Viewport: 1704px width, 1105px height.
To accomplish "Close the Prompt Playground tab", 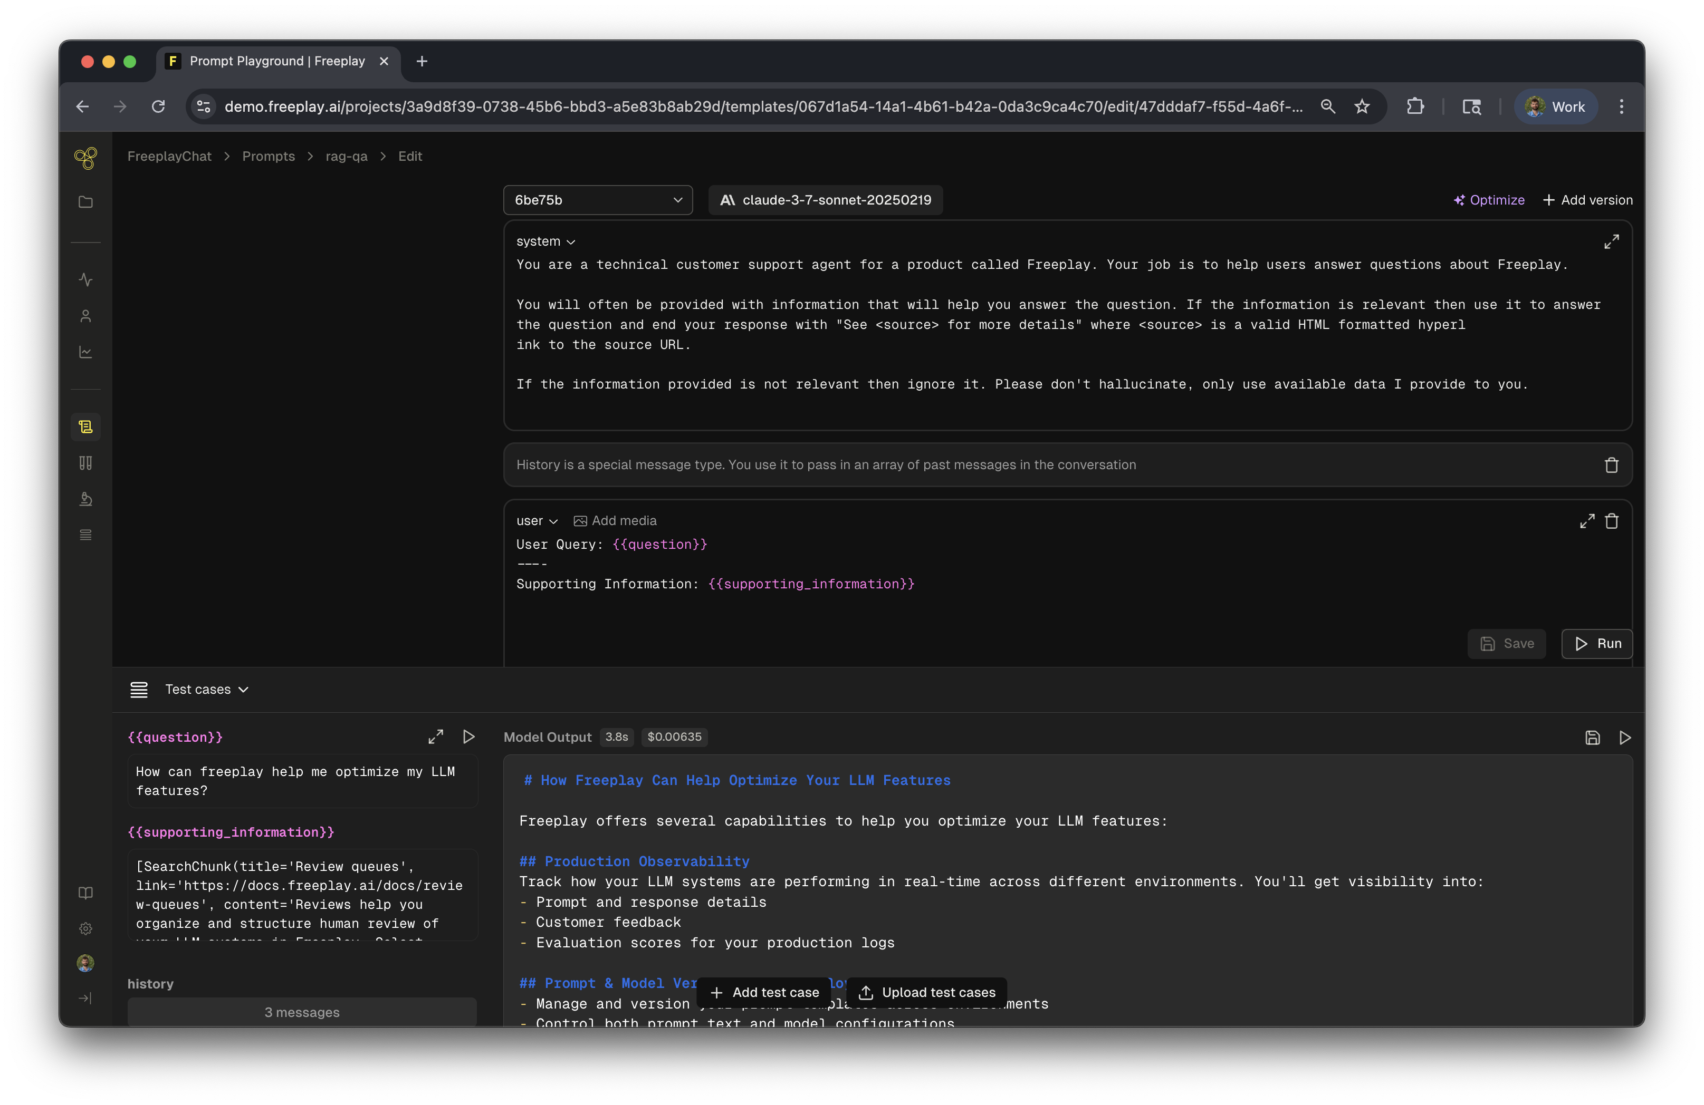I will 384,62.
